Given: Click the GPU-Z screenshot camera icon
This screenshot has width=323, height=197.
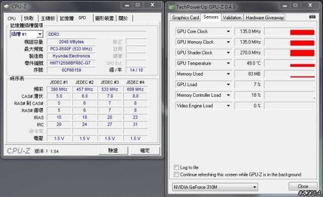Looking at the screenshot, I should (x=312, y=17).
